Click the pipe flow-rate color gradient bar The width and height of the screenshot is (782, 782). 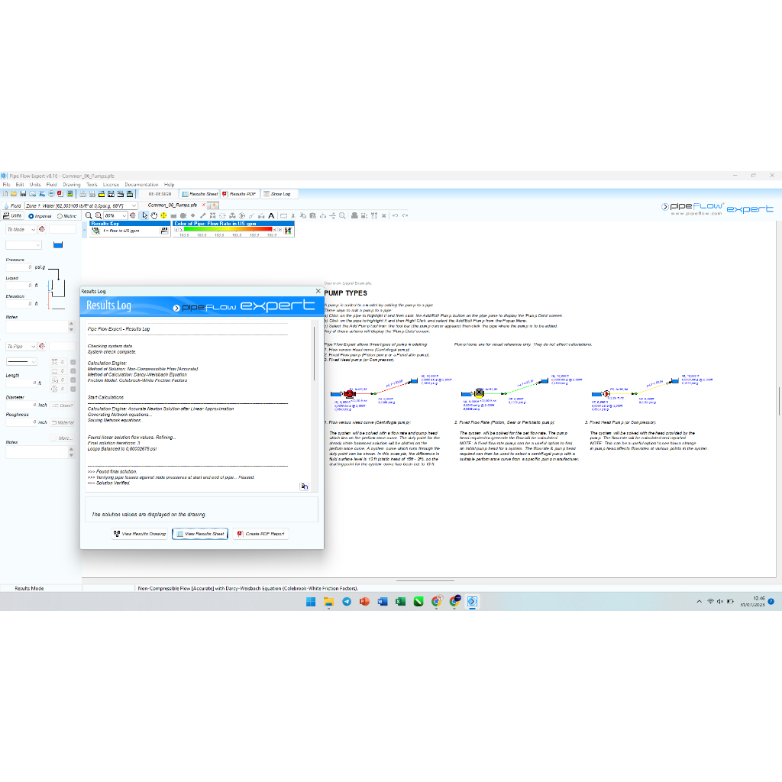[228, 229]
